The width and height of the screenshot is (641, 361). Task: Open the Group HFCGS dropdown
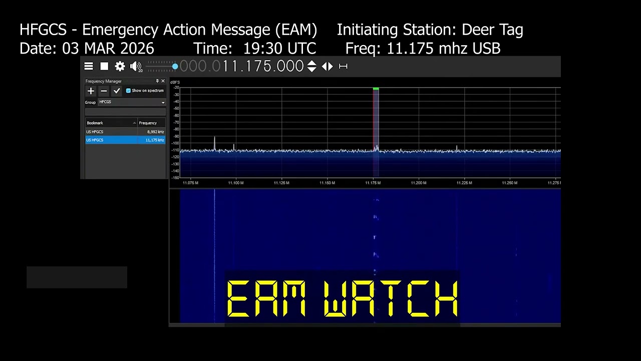pos(132,102)
